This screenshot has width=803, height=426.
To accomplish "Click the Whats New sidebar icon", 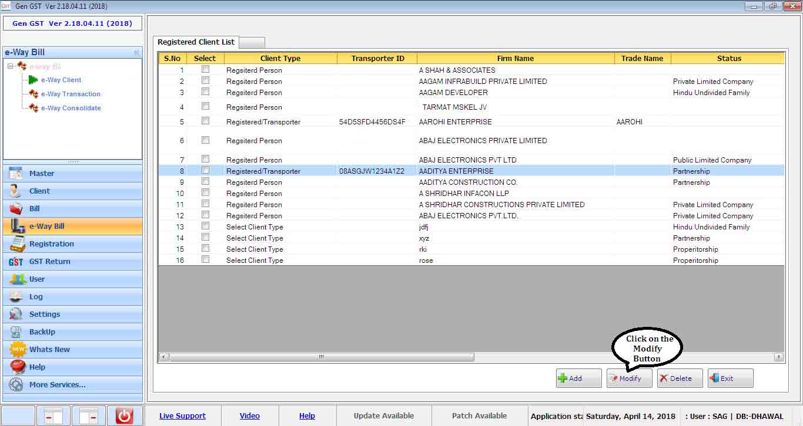I will tap(18, 350).
